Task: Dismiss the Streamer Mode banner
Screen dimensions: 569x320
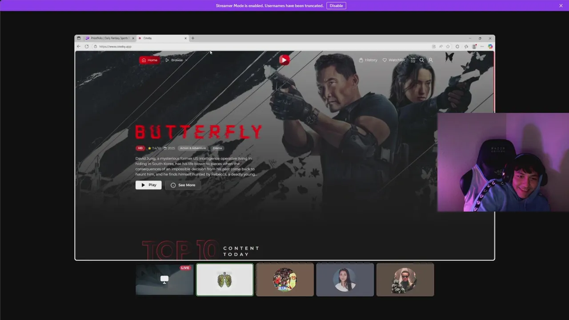Action: [561, 6]
